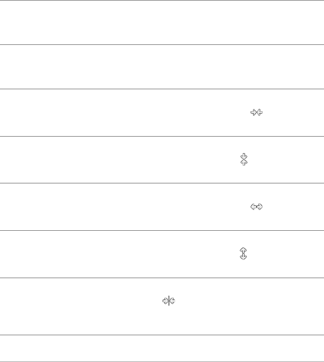Image resolution: width=324 pixels, height=362 pixels.
Task: Click divider between horizontal-outward and vertical-outward arrow rows
Action: [162, 230]
